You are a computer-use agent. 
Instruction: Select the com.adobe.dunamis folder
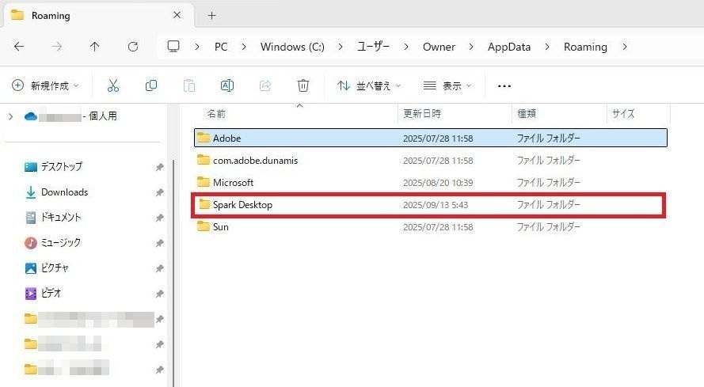[x=255, y=161]
